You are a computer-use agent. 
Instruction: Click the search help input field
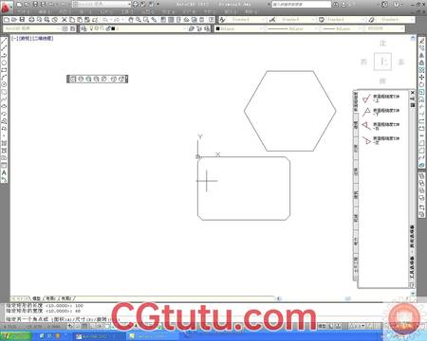click(x=301, y=5)
